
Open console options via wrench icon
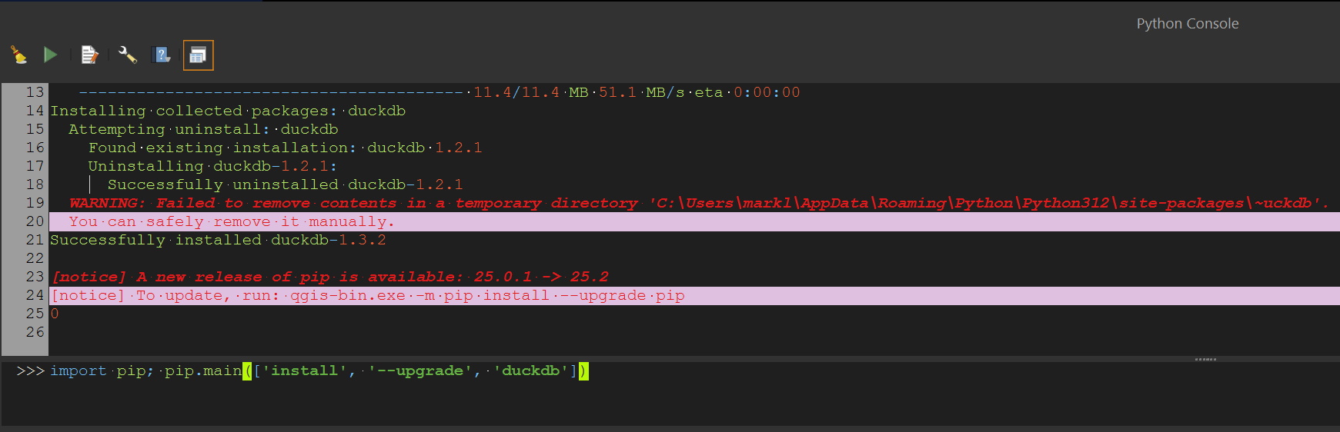(x=127, y=55)
